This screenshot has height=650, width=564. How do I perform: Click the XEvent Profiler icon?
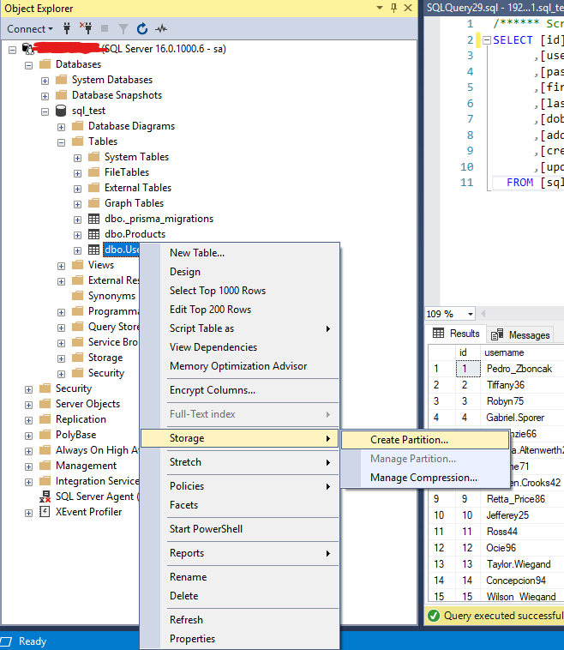pos(45,512)
